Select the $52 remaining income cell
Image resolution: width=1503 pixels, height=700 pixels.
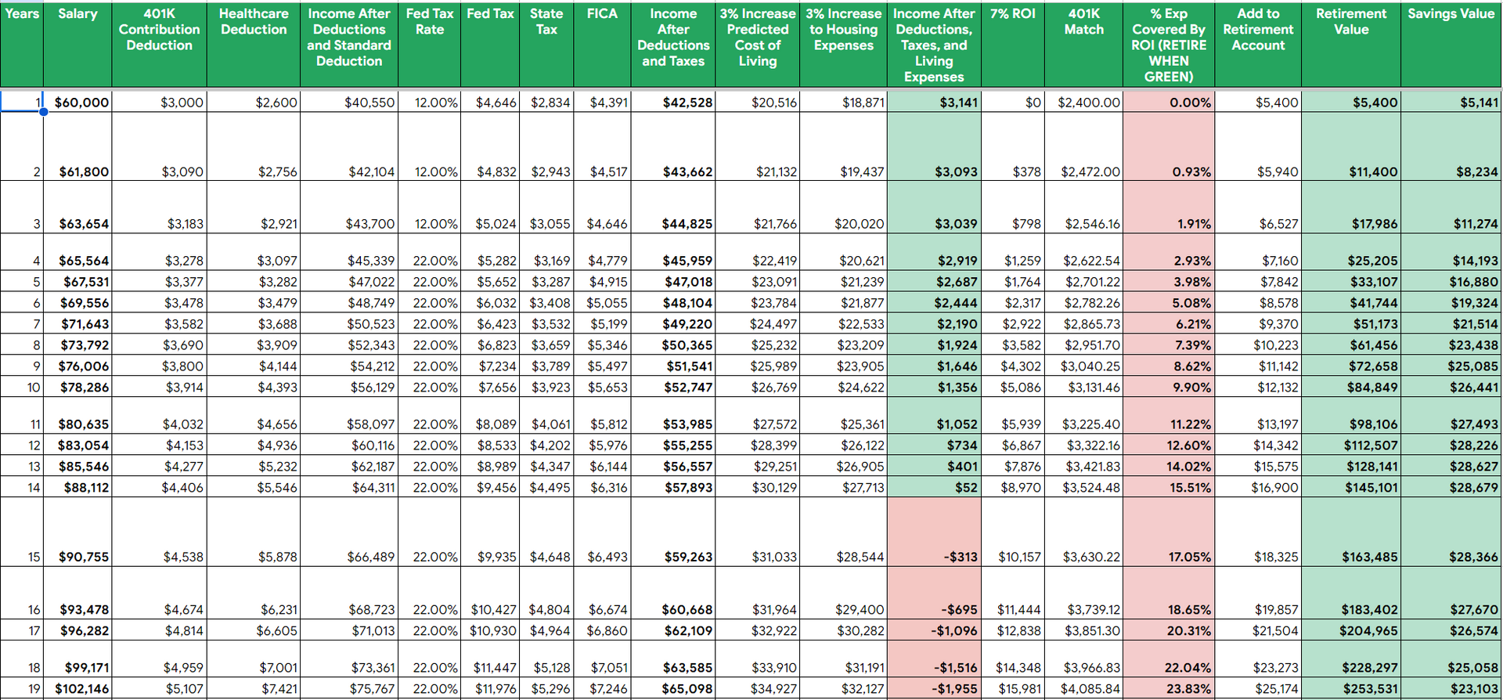click(x=934, y=487)
